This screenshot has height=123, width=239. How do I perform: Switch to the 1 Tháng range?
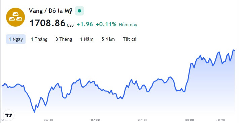[x=39, y=39]
